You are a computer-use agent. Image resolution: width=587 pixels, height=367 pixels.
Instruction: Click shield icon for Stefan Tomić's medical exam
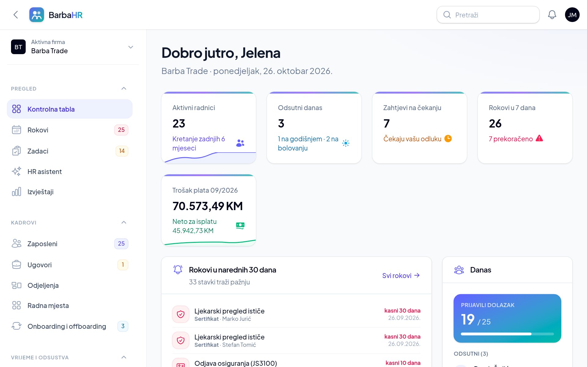pyautogui.click(x=181, y=340)
